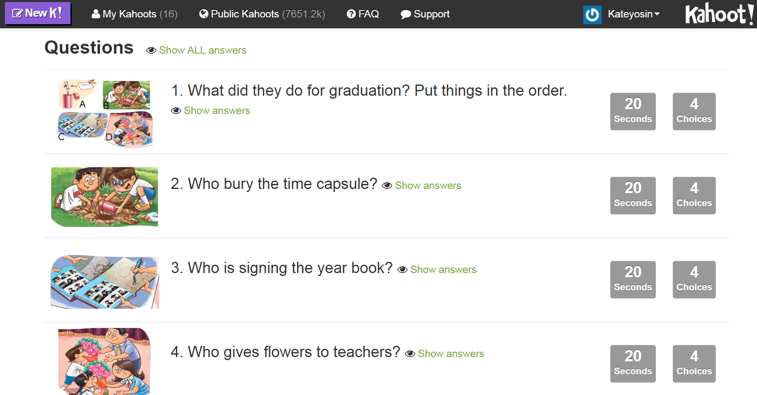The height and width of the screenshot is (395, 757).
Task: Click the 20 Seconds control on question 1
Action: pyautogui.click(x=633, y=112)
